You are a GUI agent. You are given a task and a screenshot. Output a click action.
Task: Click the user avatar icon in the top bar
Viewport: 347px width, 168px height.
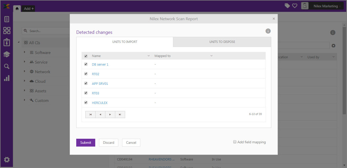pos(305,6)
